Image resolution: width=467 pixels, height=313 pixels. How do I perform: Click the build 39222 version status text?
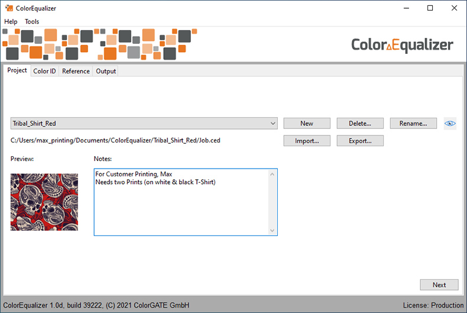[x=96, y=305]
